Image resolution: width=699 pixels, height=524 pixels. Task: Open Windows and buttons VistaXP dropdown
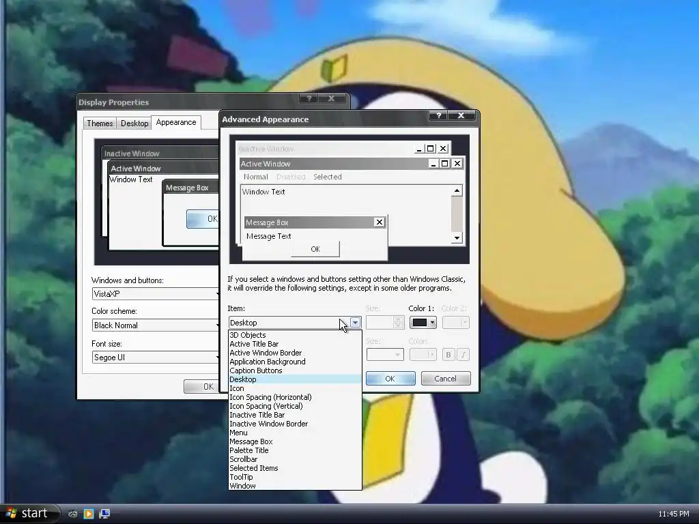[x=156, y=294]
